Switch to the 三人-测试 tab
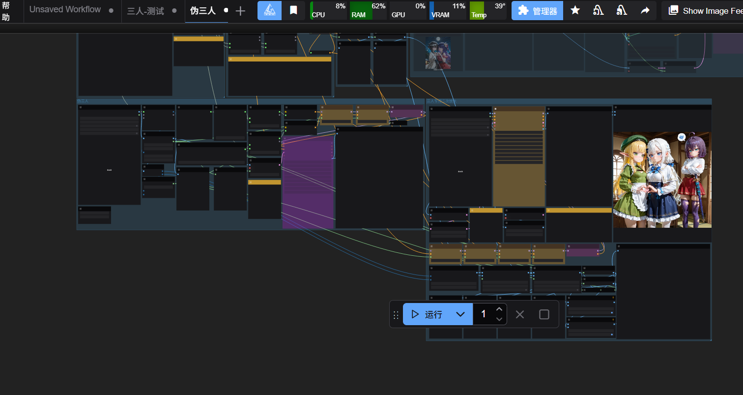The width and height of the screenshot is (743, 395). [x=145, y=11]
